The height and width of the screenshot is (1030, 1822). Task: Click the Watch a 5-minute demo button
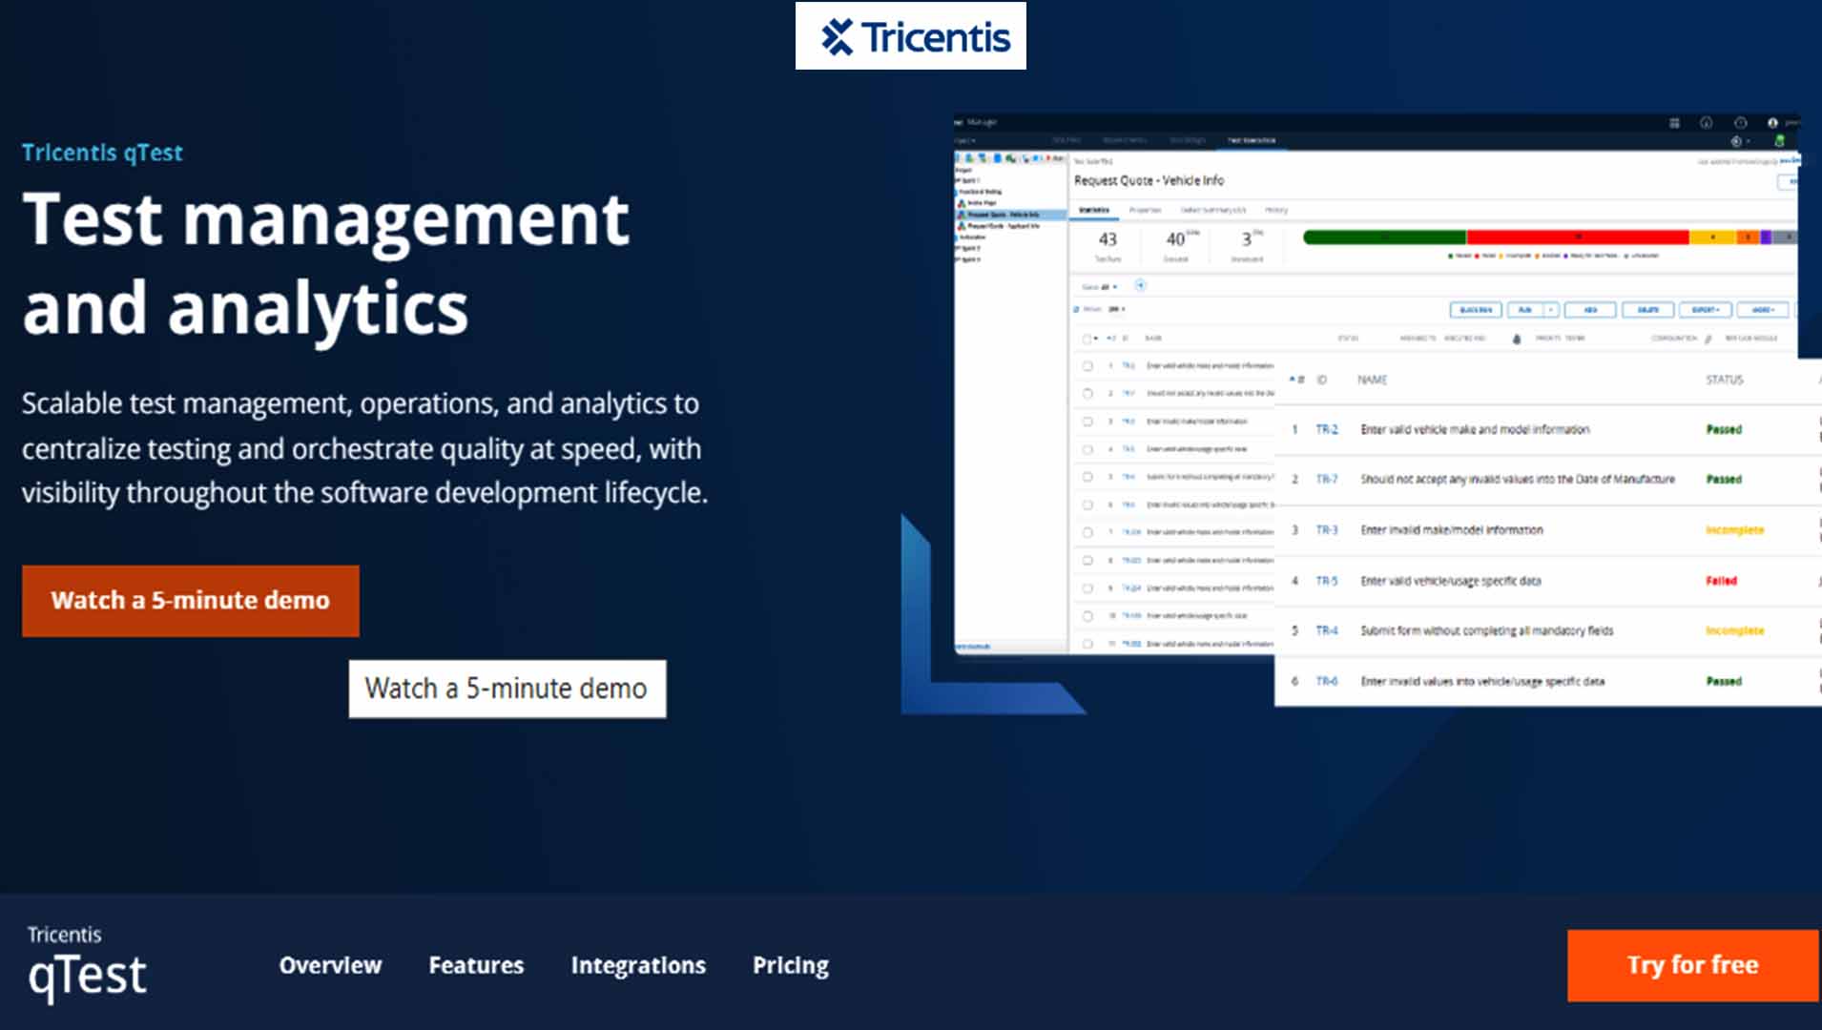(x=189, y=600)
